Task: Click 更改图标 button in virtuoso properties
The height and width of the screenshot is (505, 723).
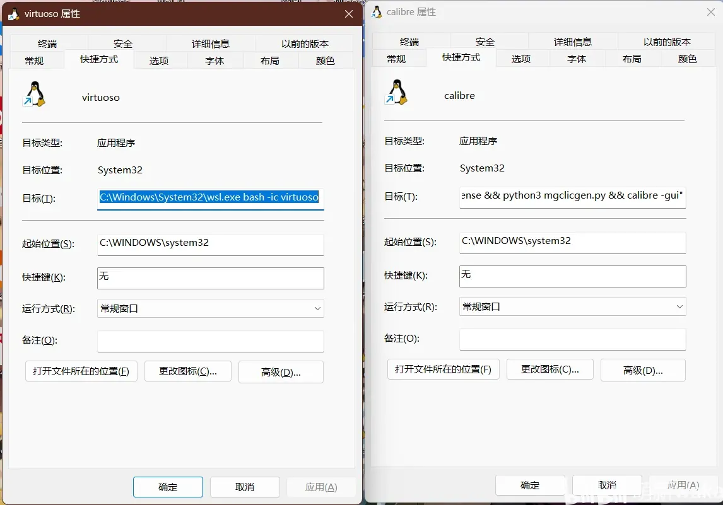Action: [188, 371]
